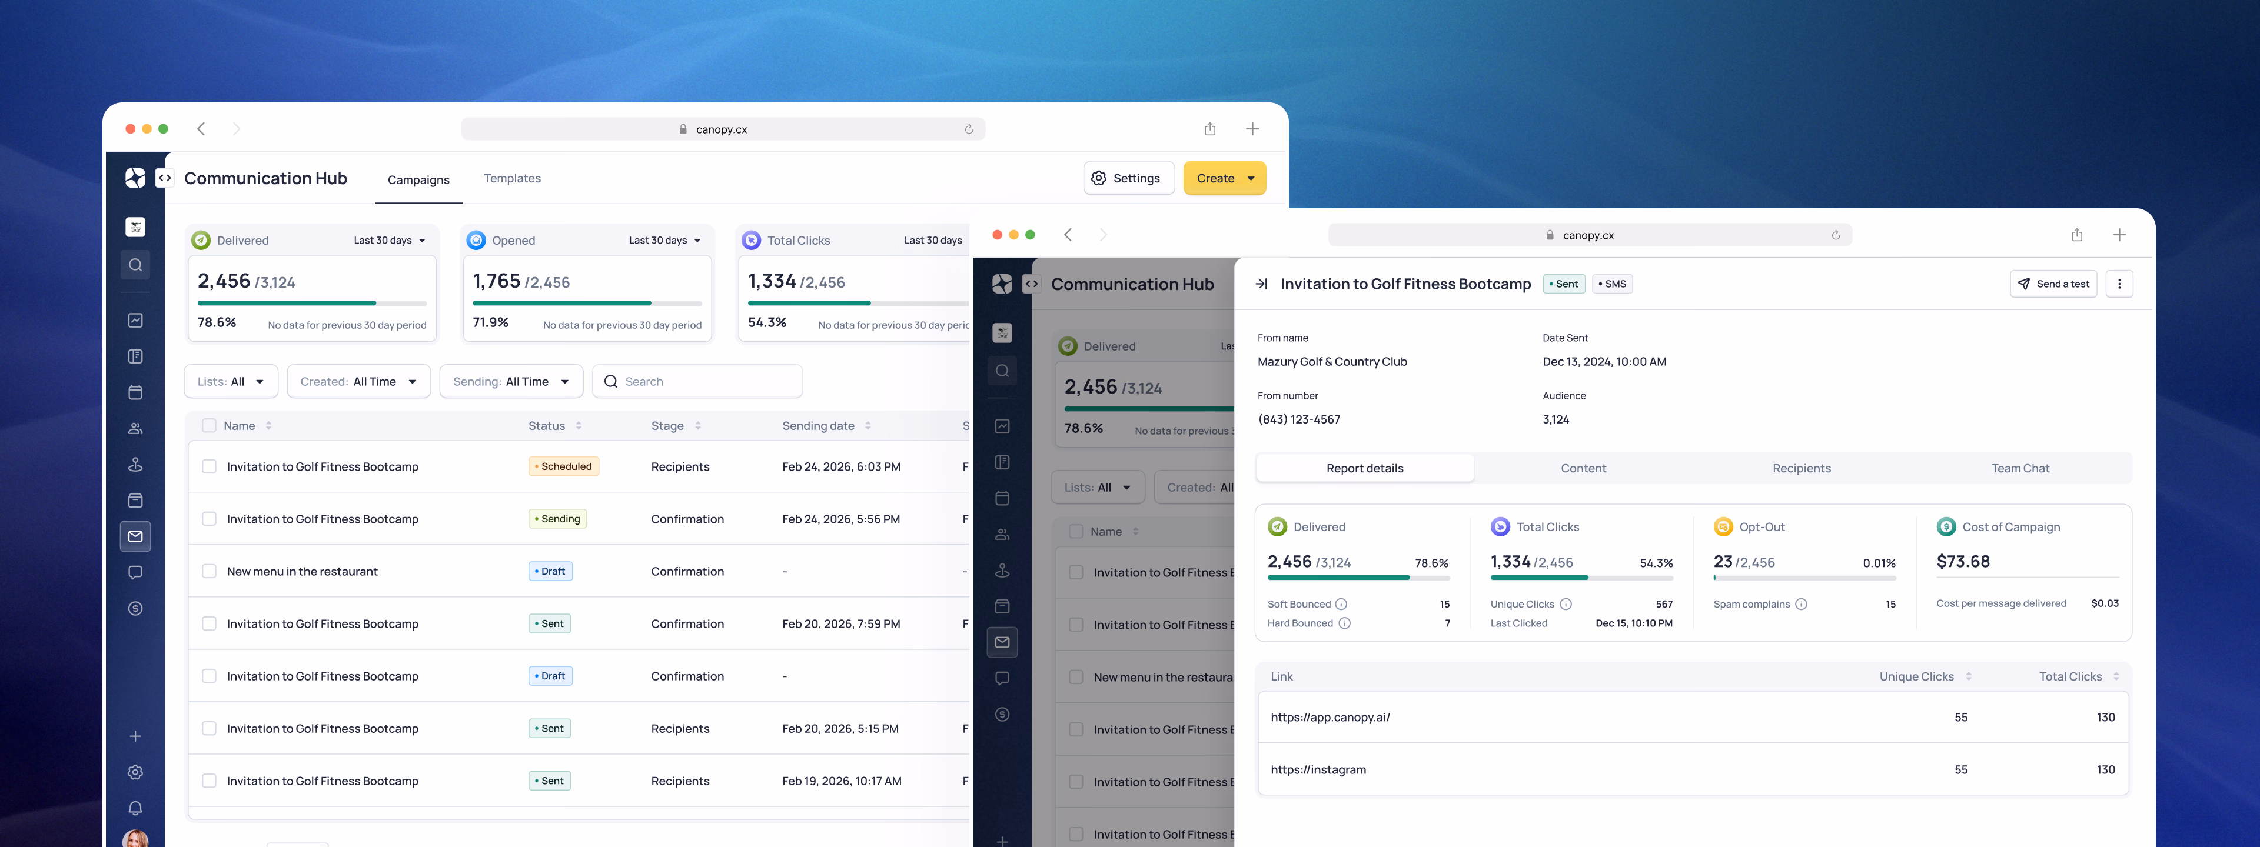Collapse detail panel with arrow icon
2260x847 pixels.
click(x=1261, y=284)
